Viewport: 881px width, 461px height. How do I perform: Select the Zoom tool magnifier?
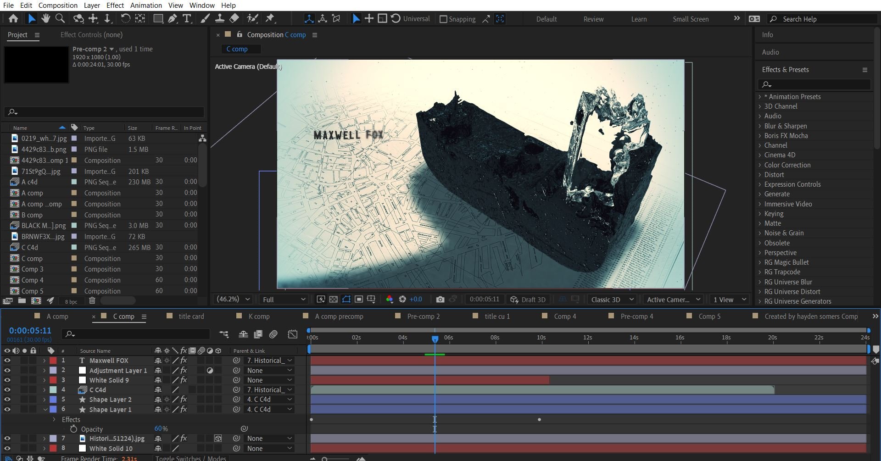(x=60, y=19)
